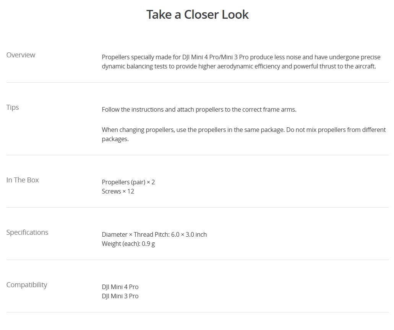394x330 pixels.
Task: Click the Diameter × Thread Pitch specification line
Action: pyautogui.click(x=154, y=234)
